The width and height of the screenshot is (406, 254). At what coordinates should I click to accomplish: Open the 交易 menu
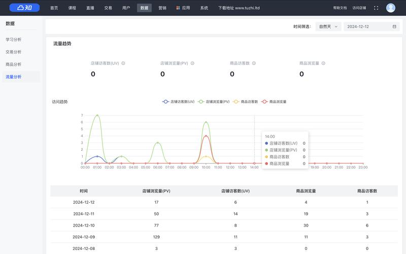tap(108, 8)
